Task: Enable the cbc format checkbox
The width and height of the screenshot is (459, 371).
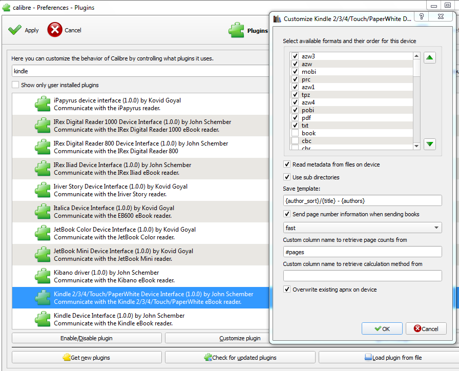Action: [295, 141]
